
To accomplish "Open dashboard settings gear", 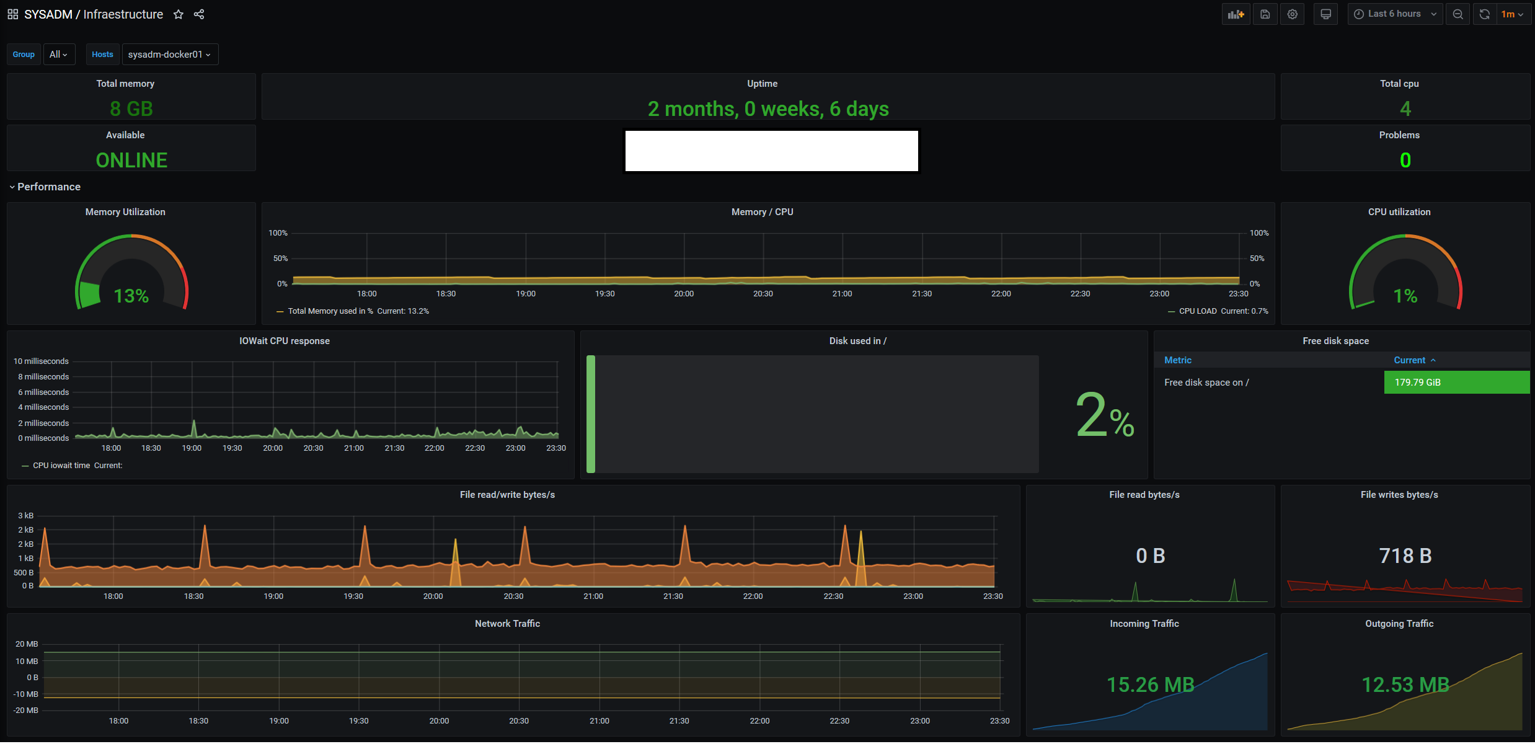I will [1293, 14].
